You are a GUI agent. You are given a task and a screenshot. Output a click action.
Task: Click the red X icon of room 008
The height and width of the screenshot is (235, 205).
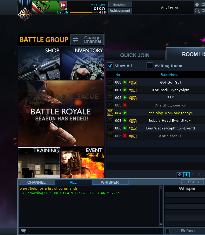coord(125,136)
